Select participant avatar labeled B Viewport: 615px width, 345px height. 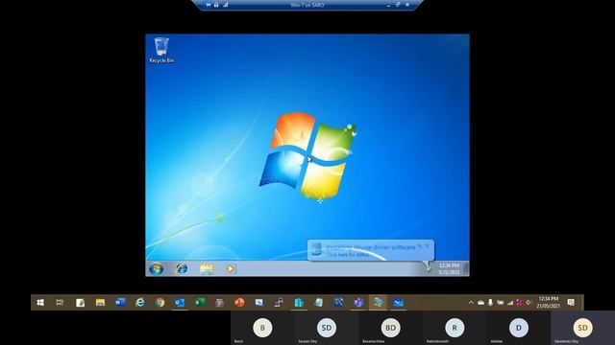(262, 328)
